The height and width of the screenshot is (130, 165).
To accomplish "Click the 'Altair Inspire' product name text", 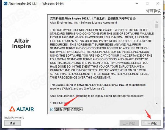I will point(21,44).
